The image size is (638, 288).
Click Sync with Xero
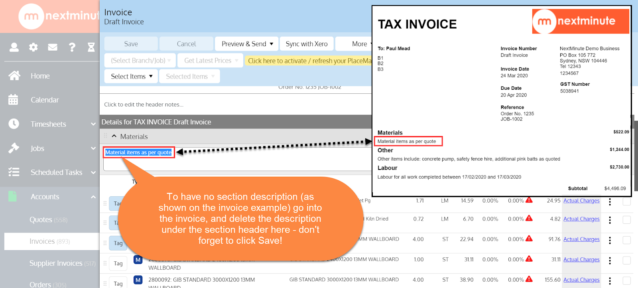pos(307,44)
